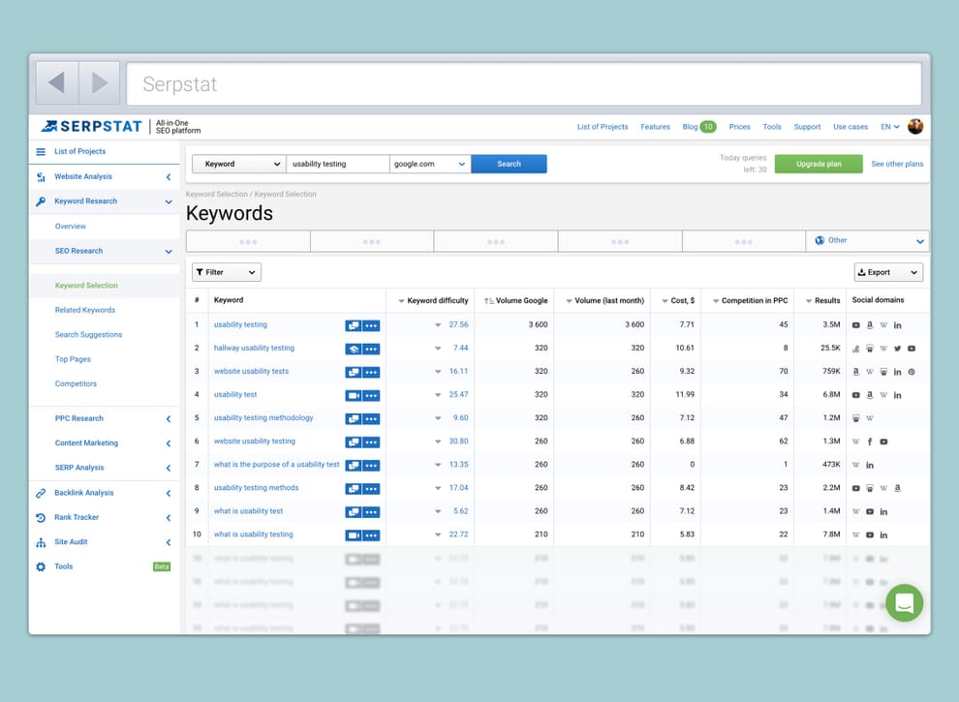
Task: Open the Export dropdown
Action: coord(887,273)
